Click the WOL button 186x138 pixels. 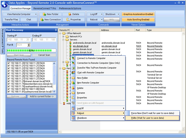coord(112,20)
